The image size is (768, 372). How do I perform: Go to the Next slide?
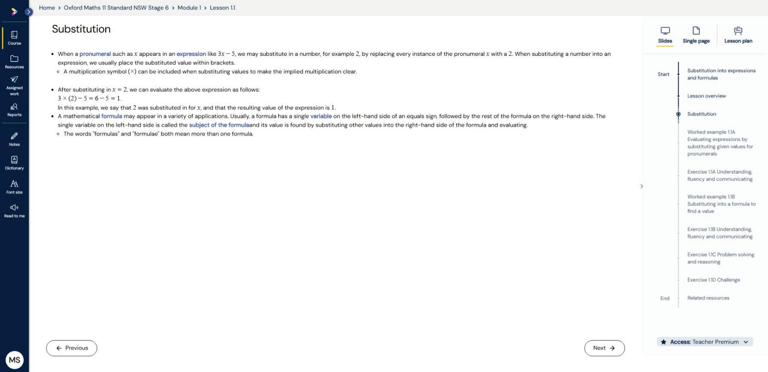pos(604,348)
